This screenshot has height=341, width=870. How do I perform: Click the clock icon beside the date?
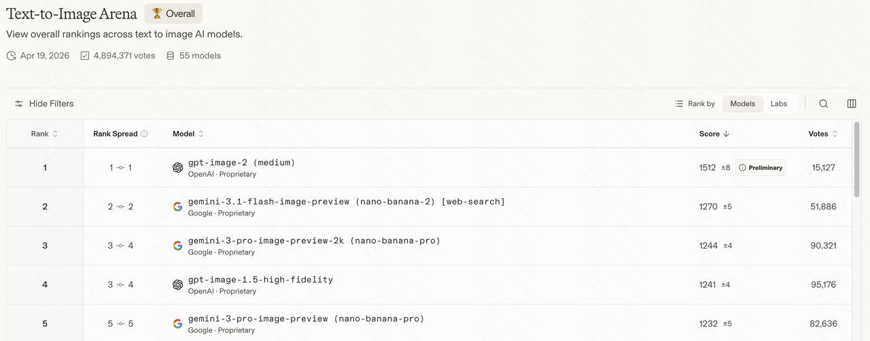11,56
